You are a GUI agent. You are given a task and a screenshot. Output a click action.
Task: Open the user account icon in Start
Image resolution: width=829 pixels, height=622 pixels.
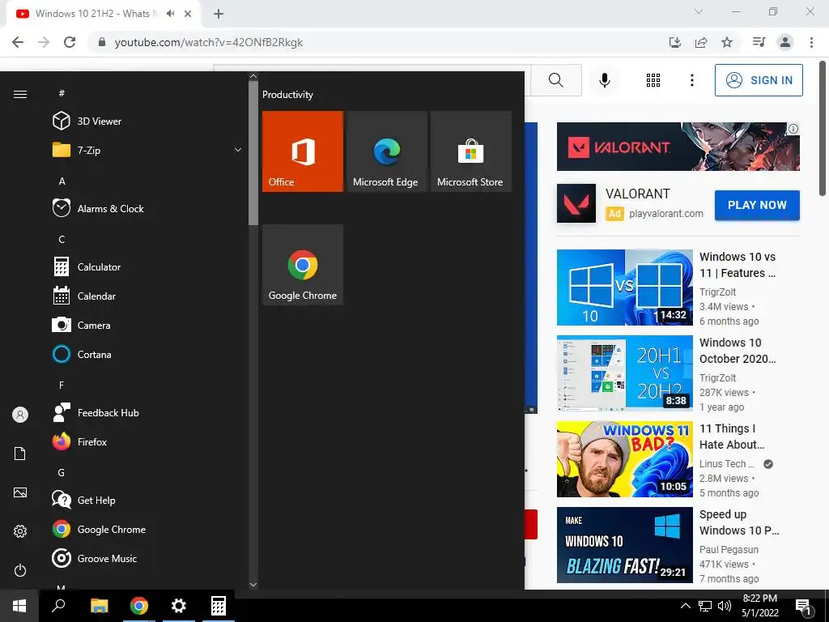(x=20, y=415)
